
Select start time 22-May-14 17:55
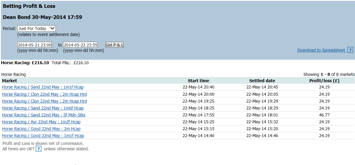(198, 115)
